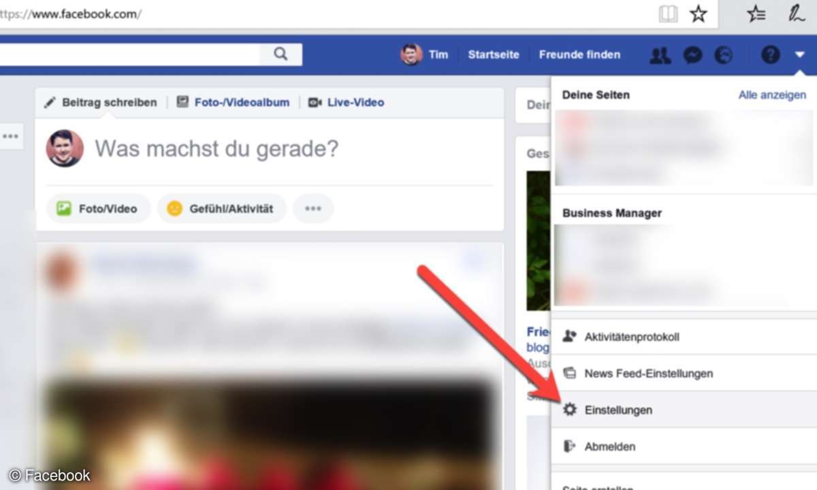Toggle the account dropdown arrow
This screenshot has height=490, width=817.
click(x=799, y=55)
